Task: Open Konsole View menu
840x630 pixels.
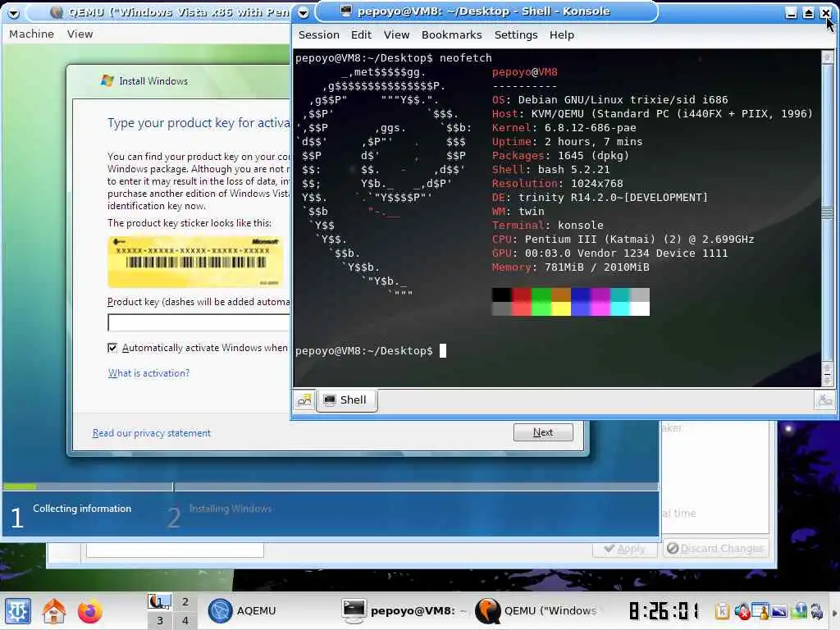Action: point(396,34)
